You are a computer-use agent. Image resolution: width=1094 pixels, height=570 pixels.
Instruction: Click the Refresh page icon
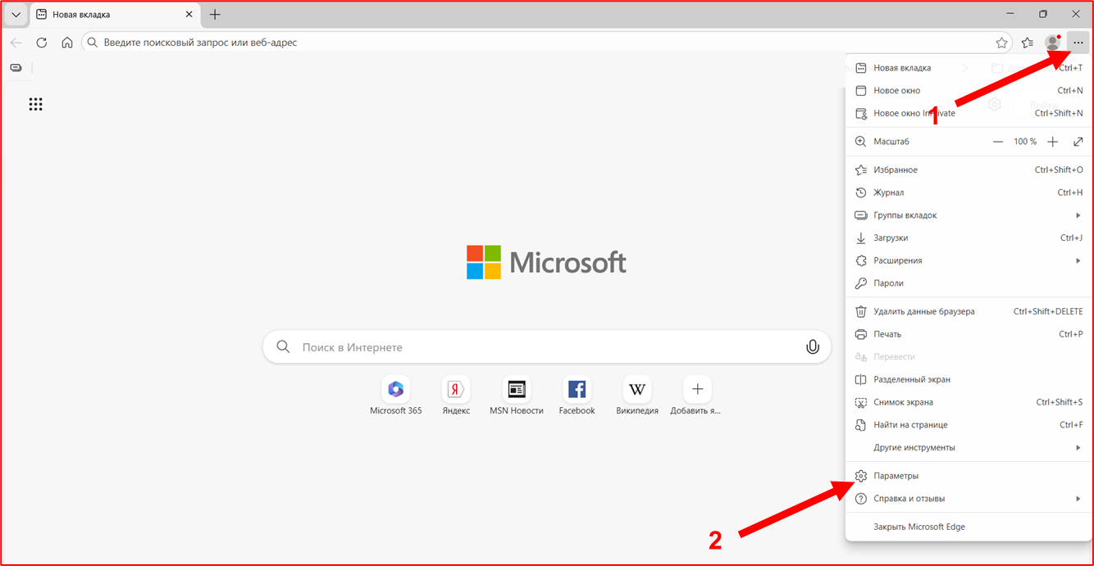tap(42, 43)
